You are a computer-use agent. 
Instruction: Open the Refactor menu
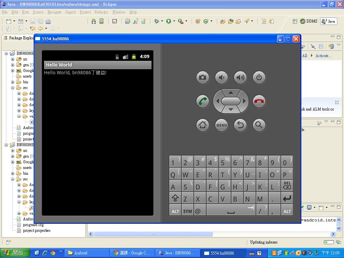[101, 12]
